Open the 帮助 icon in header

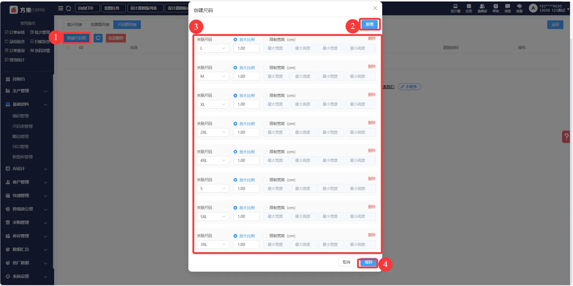pos(496,8)
